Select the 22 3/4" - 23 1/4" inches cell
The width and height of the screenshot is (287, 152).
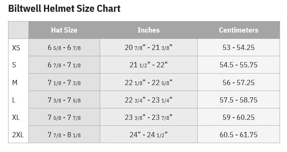(148, 100)
